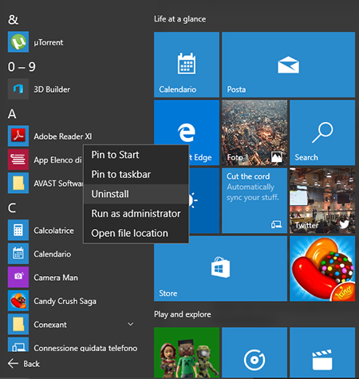Click the Connessione guidata telefono icon
This screenshot has width=359, height=379.
18,345
